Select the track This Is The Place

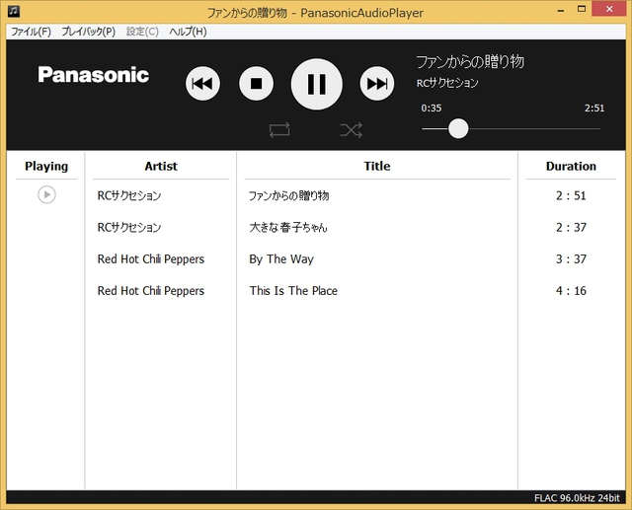click(x=293, y=291)
